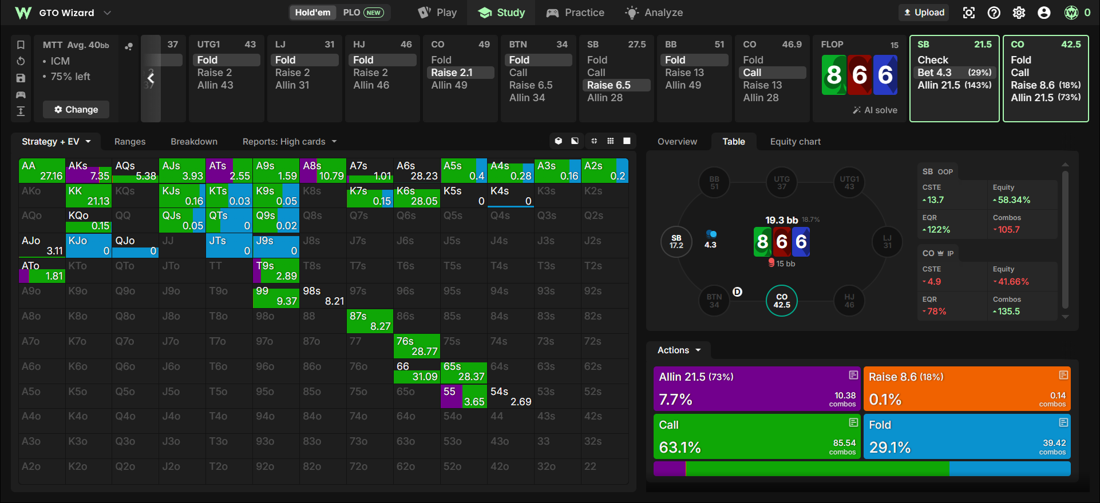Open the help question mark icon
Image resolution: width=1100 pixels, height=503 pixels.
tap(994, 13)
